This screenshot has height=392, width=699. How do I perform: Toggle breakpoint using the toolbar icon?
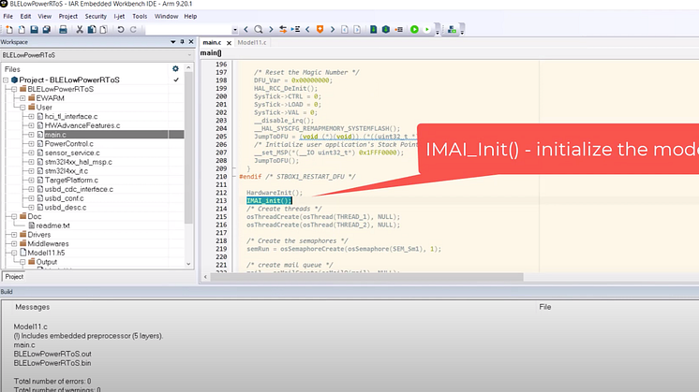click(399, 29)
